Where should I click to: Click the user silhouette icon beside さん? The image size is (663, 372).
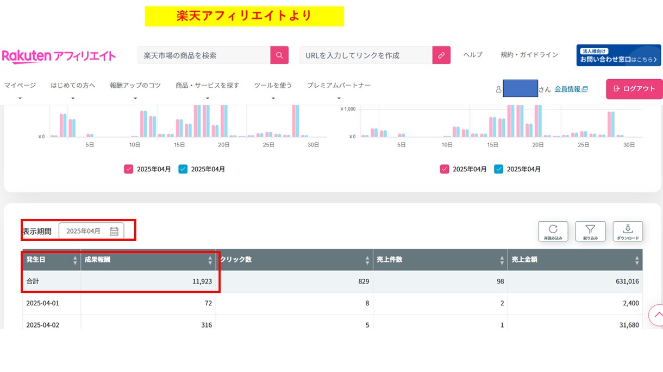498,89
